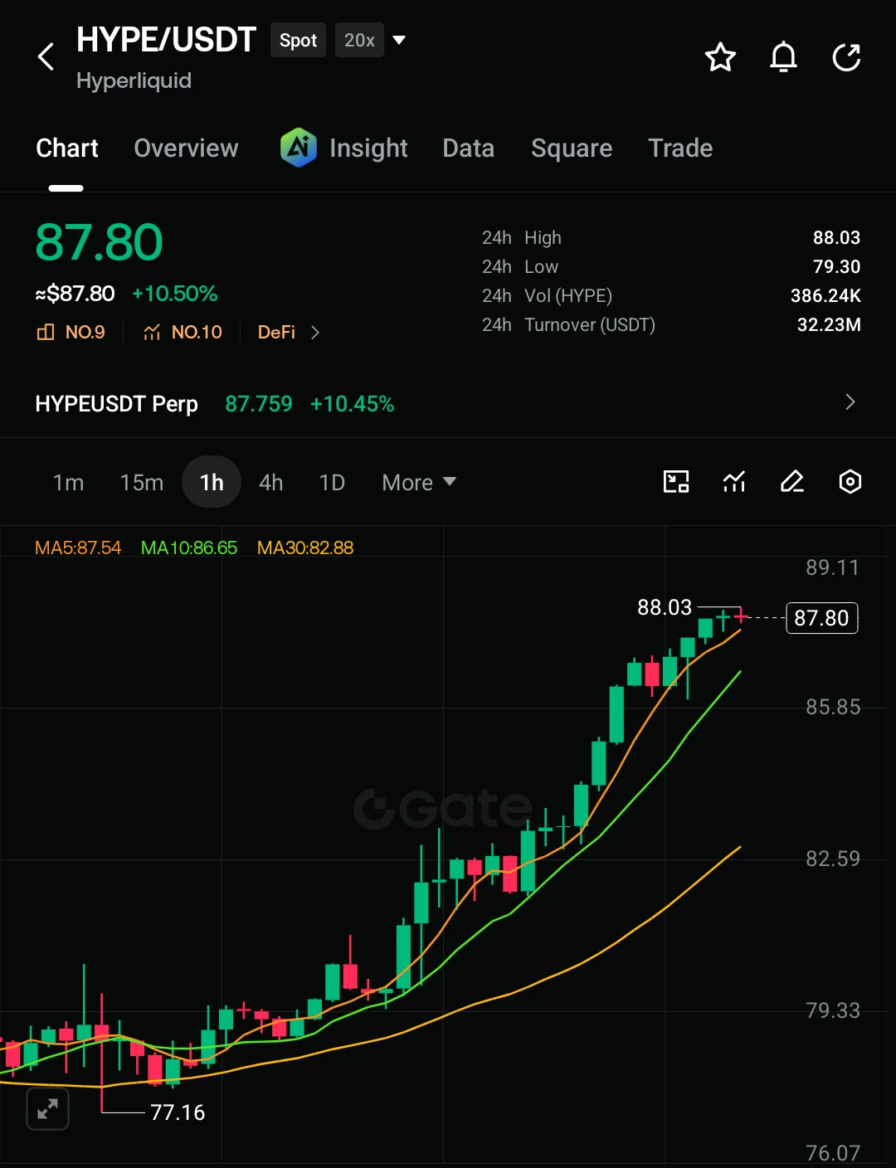This screenshot has width=896, height=1168.
Task: Open chart picture-in-picture icon
Action: tap(677, 482)
